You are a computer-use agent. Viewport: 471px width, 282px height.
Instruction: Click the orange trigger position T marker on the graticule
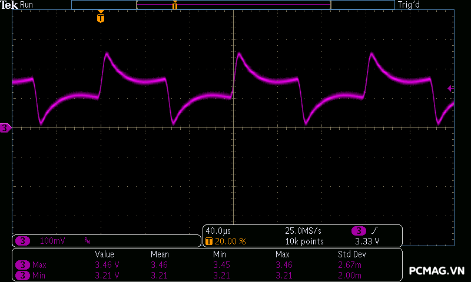point(101,18)
